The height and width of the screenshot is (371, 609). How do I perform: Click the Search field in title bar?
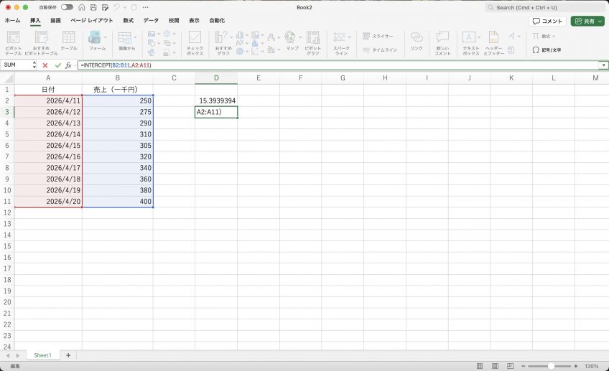[x=544, y=7]
